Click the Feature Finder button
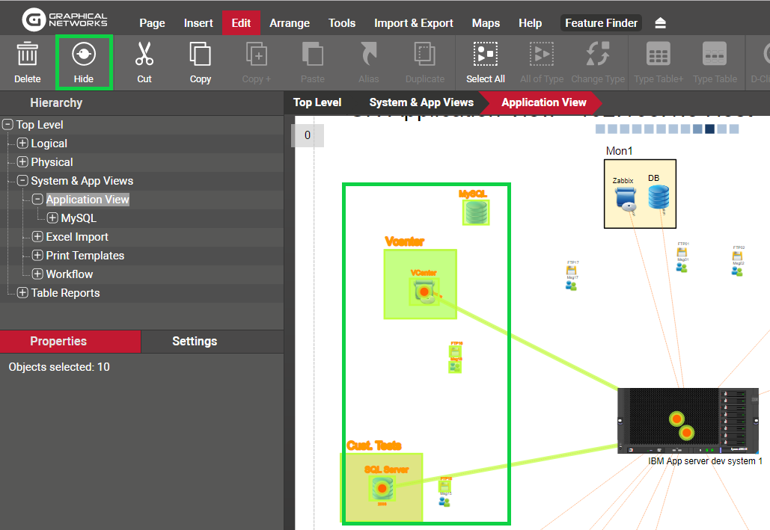Viewport: 770px width, 530px height. pos(601,23)
